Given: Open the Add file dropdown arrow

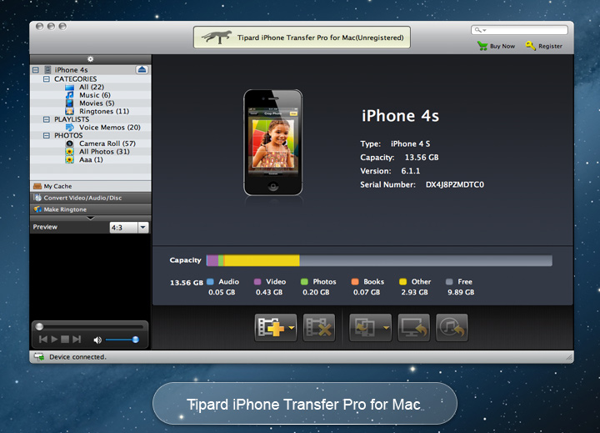Looking at the screenshot, I should click(292, 329).
